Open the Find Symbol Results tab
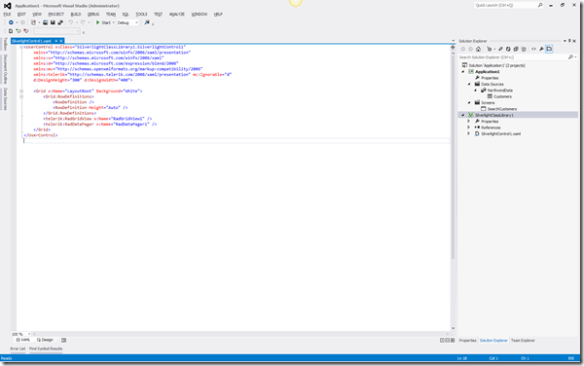 (46, 348)
